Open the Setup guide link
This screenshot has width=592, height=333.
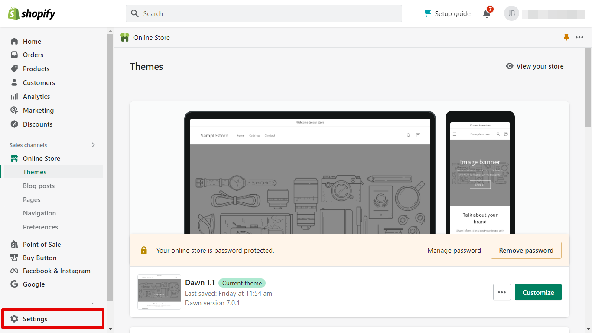point(453,14)
